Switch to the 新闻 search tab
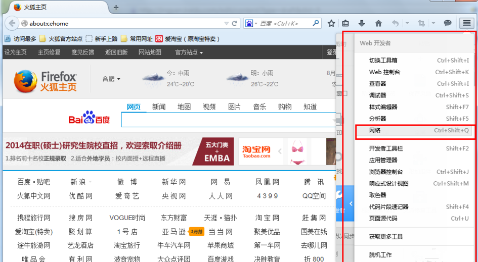 pyautogui.click(x=159, y=107)
